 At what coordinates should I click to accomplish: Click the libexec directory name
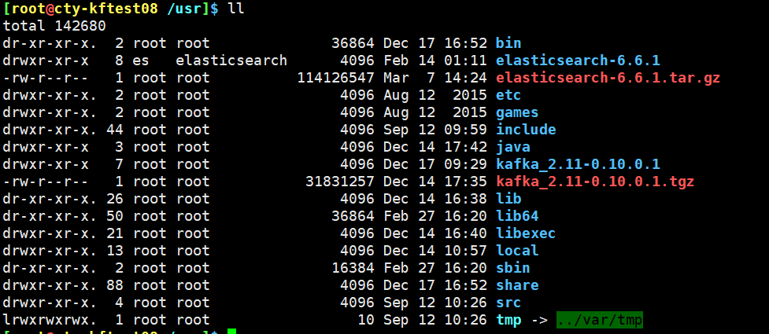(x=526, y=233)
